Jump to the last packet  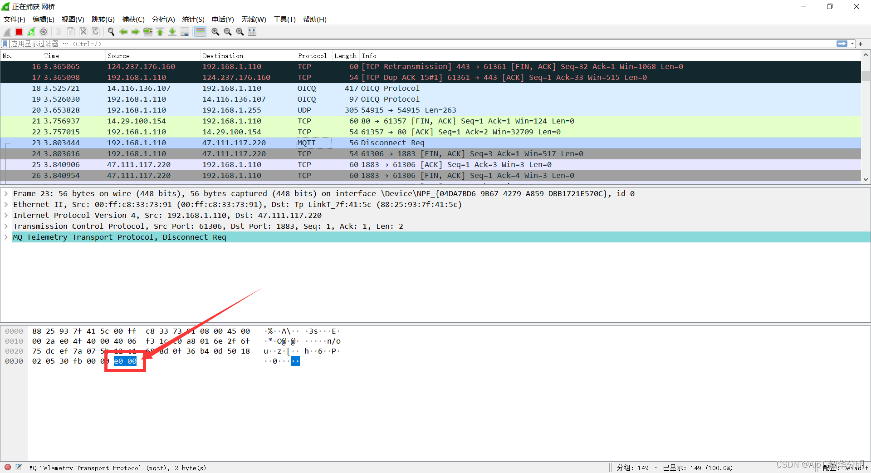[x=172, y=32]
